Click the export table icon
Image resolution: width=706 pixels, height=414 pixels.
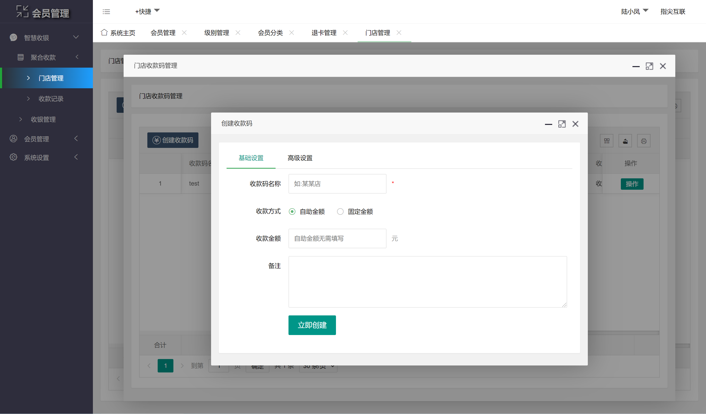click(625, 141)
